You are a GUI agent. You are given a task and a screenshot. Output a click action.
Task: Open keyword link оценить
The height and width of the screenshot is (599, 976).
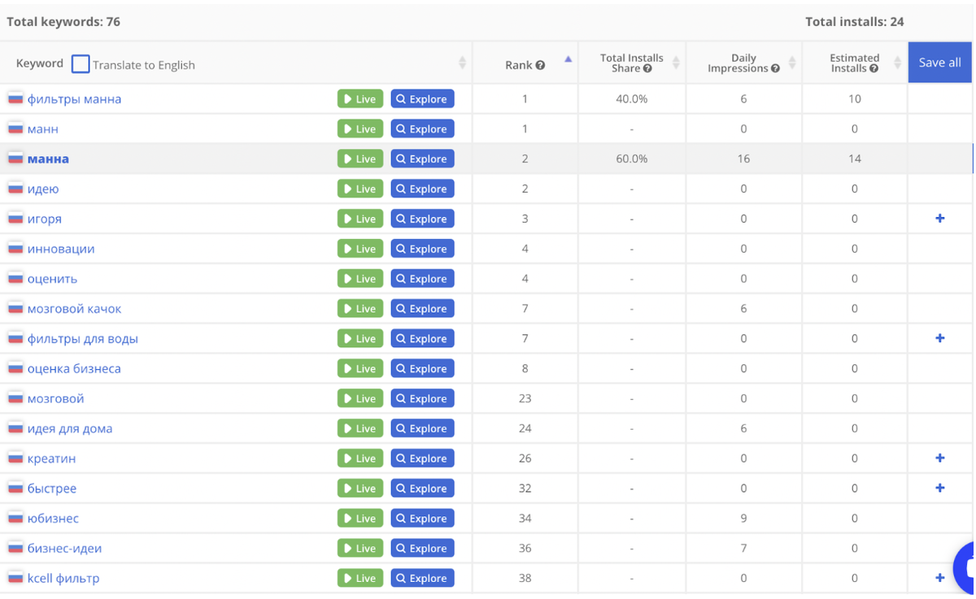point(52,279)
